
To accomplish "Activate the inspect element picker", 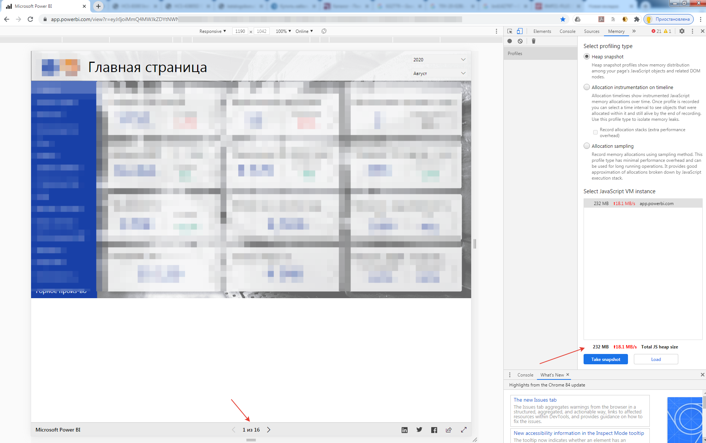I will click(510, 31).
